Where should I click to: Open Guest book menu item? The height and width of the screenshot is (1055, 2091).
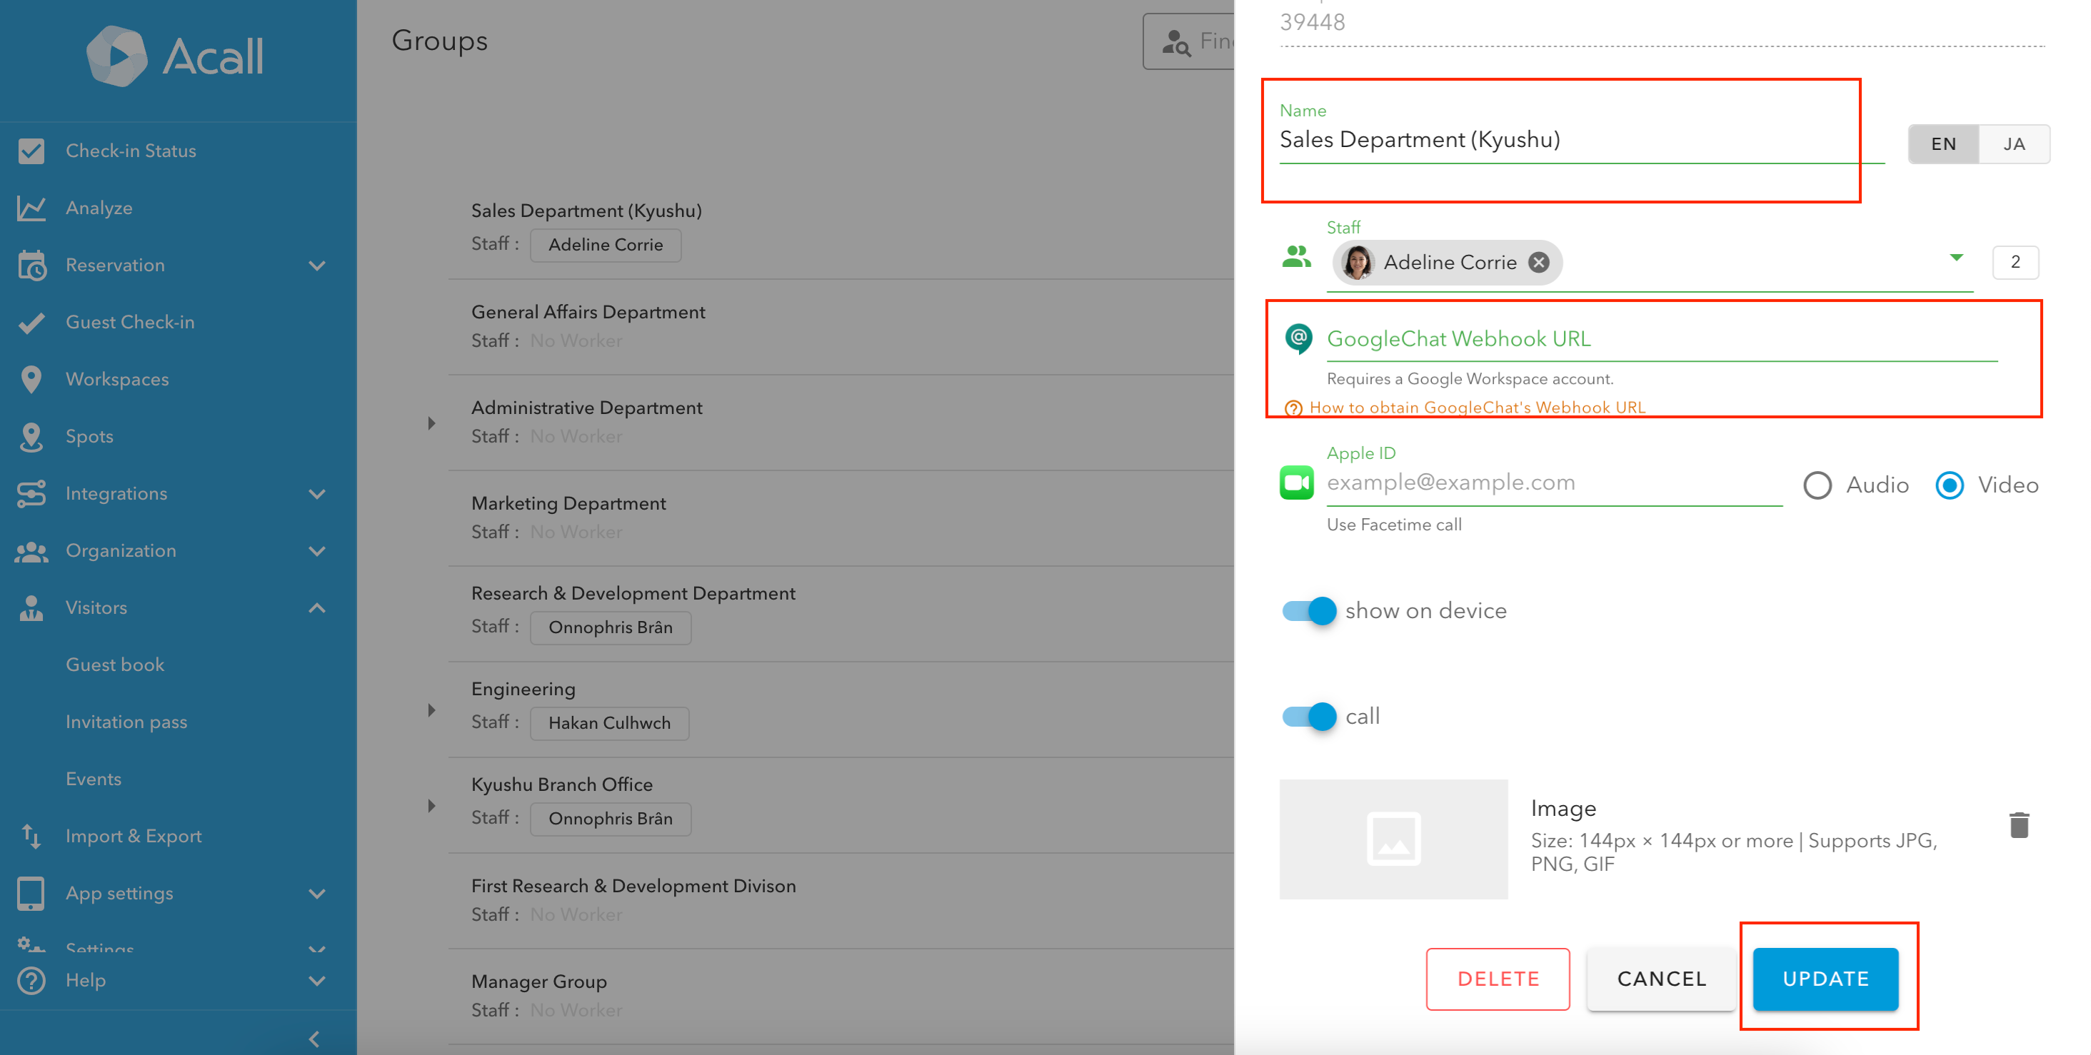[115, 665]
